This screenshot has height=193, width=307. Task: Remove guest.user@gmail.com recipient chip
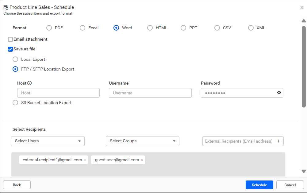142,160
